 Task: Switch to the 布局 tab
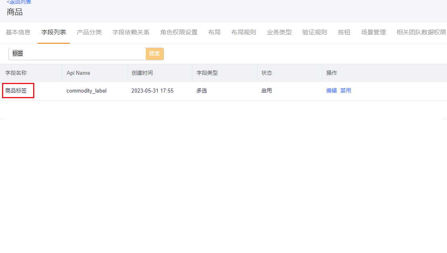click(214, 32)
